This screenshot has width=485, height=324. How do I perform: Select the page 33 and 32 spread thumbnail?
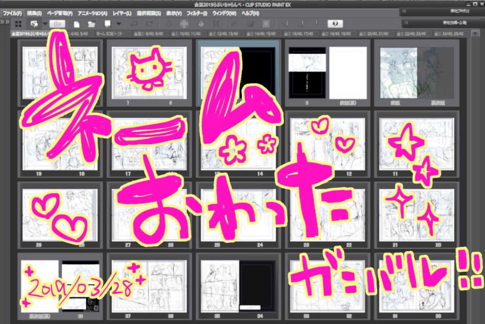pyautogui.click(x=327, y=286)
